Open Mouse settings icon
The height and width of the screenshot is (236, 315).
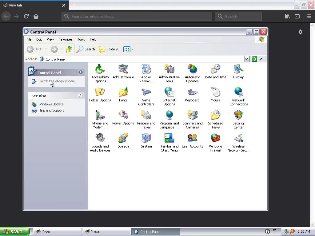click(215, 95)
